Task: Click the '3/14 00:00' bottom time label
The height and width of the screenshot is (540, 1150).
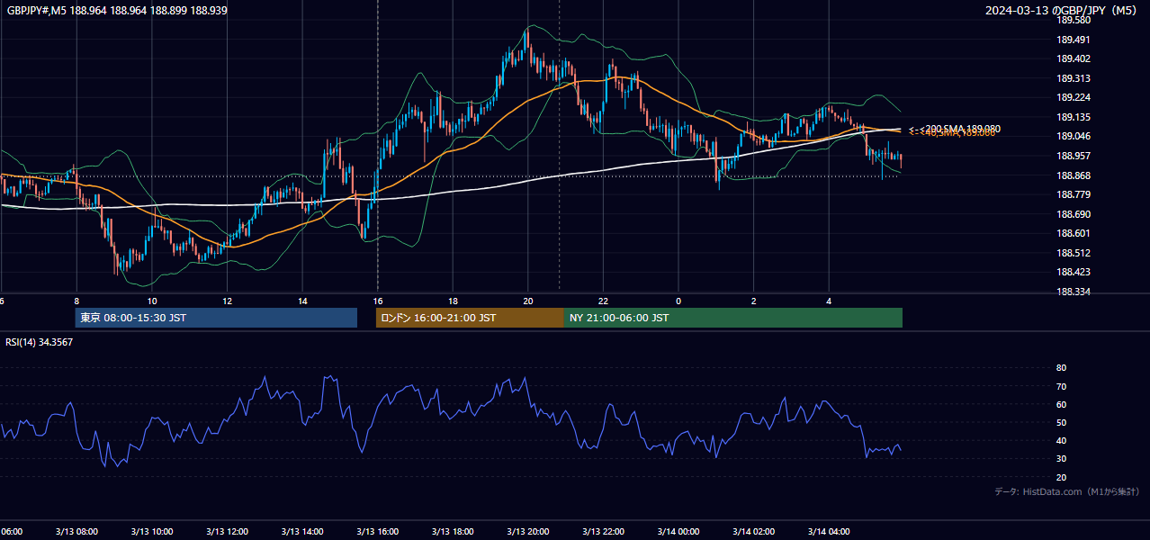Action: [678, 532]
